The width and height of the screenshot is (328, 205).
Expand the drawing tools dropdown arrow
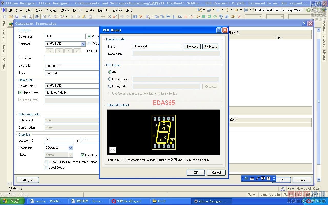(x=204, y=10)
